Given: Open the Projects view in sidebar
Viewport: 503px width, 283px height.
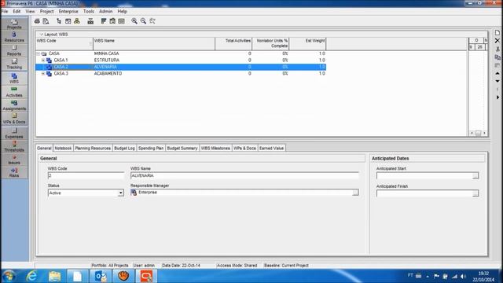Looking at the screenshot, I should pyautogui.click(x=14, y=24).
